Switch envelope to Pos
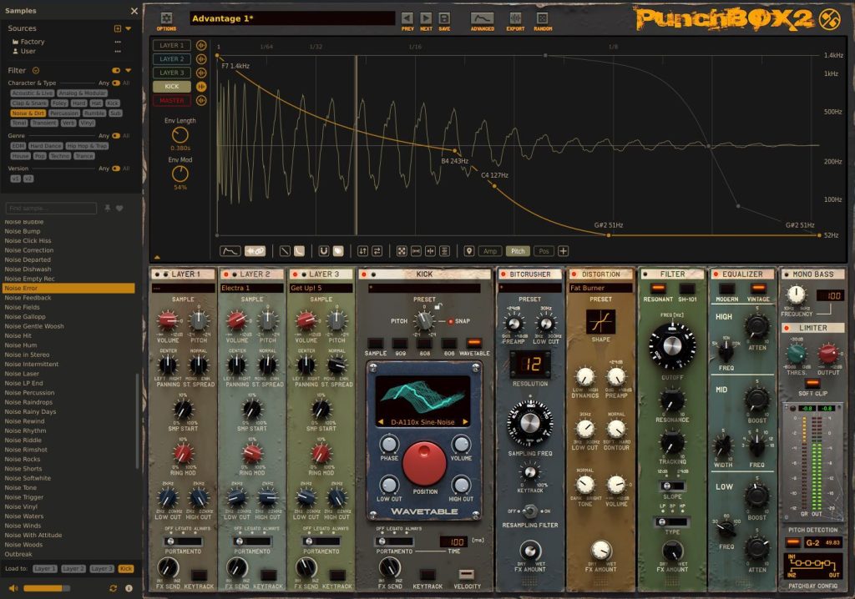This screenshot has width=855, height=599. [x=544, y=251]
